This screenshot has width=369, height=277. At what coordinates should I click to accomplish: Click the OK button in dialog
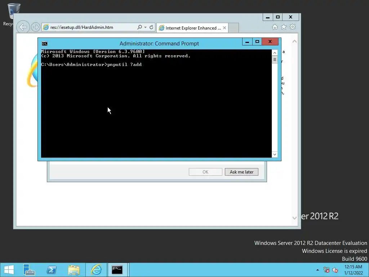pyautogui.click(x=205, y=172)
